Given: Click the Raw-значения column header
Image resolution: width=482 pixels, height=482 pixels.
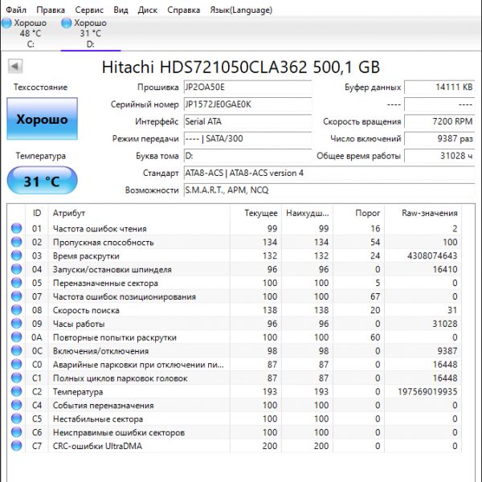Looking at the screenshot, I should point(431,213).
